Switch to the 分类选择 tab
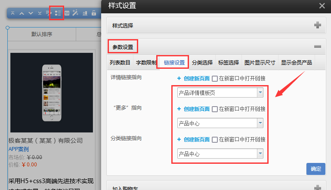 [202, 63]
